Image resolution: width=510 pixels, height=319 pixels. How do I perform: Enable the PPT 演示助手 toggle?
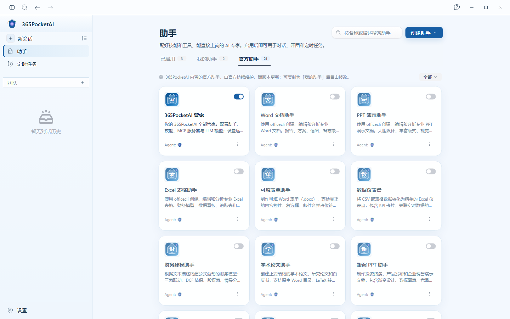[431, 96]
